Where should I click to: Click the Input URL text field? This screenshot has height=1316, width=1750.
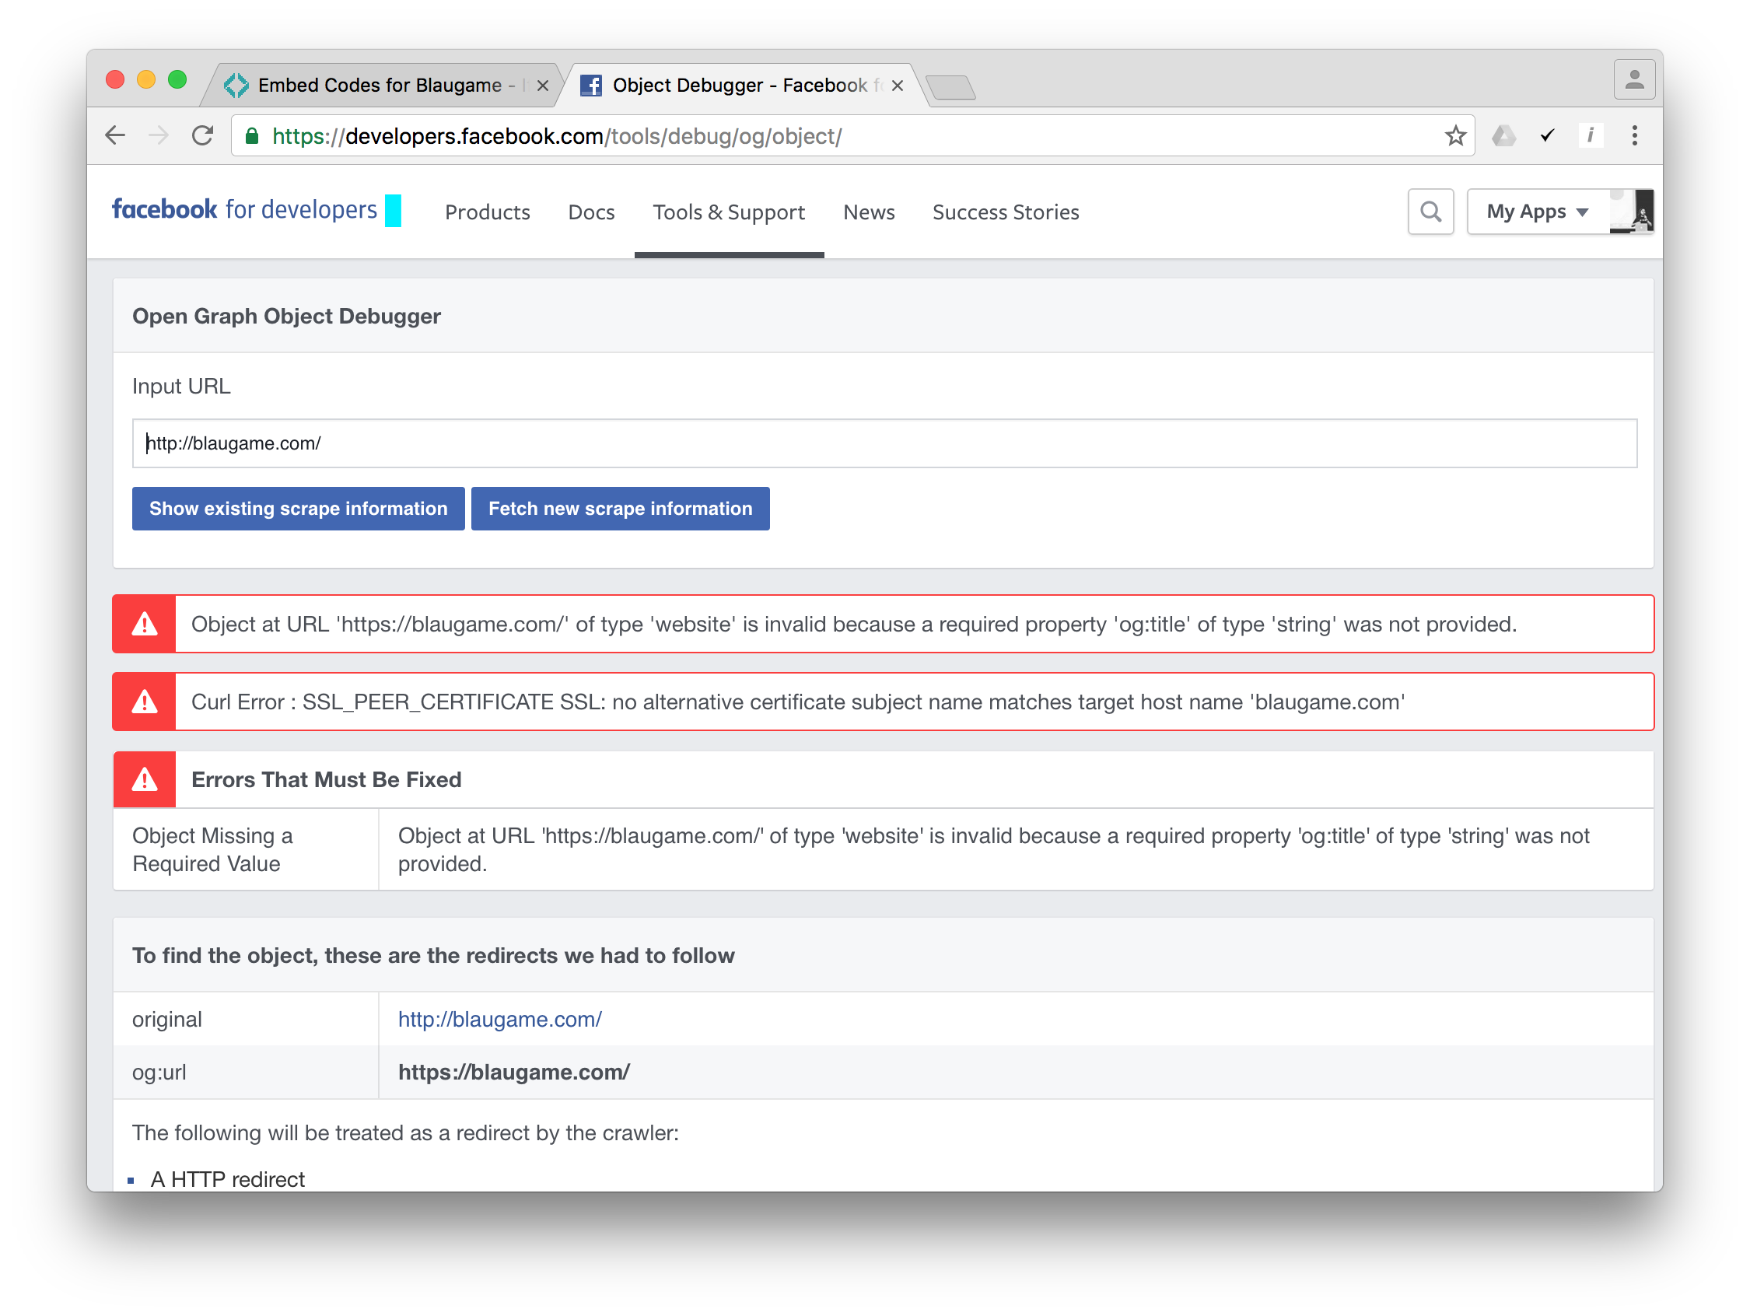coord(884,443)
